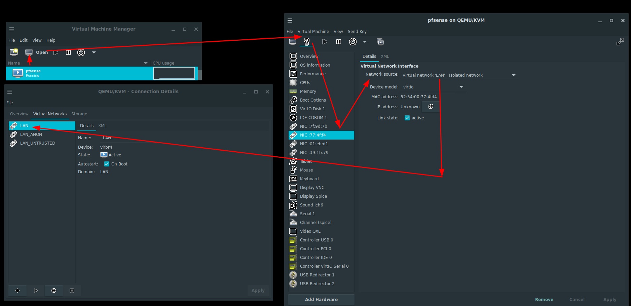Viewport: 631px width, 306px height.
Task: Pause the VM in the Virtual Machine Manager toolbar
Action: pyautogui.click(x=68, y=52)
